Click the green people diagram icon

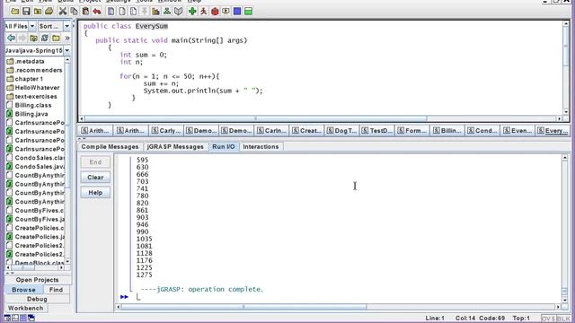[167, 12]
